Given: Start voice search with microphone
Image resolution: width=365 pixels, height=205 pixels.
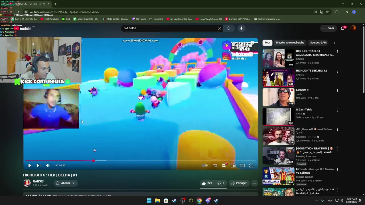Looking at the screenshot, I should pos(242,28).
